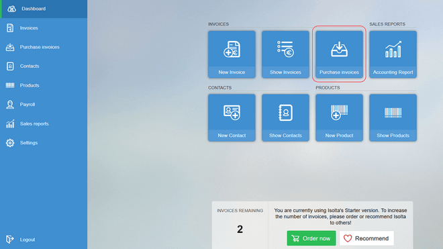
Task: Click the Logout door icon
Action: [10, 239]
